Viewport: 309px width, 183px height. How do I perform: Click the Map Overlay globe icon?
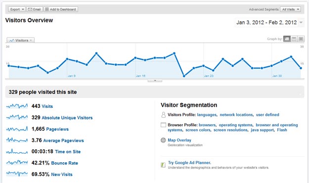tap(163, 140)
